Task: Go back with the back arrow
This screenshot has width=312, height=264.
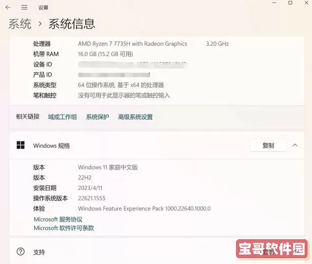Action: (8, 7)
